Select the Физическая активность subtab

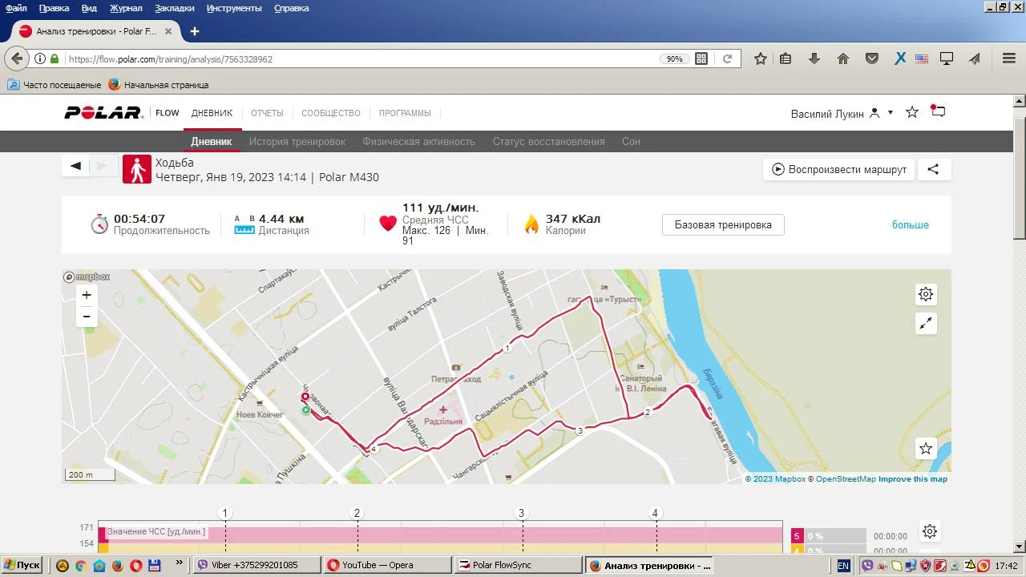pyautogui.click(x=419, y=141)
